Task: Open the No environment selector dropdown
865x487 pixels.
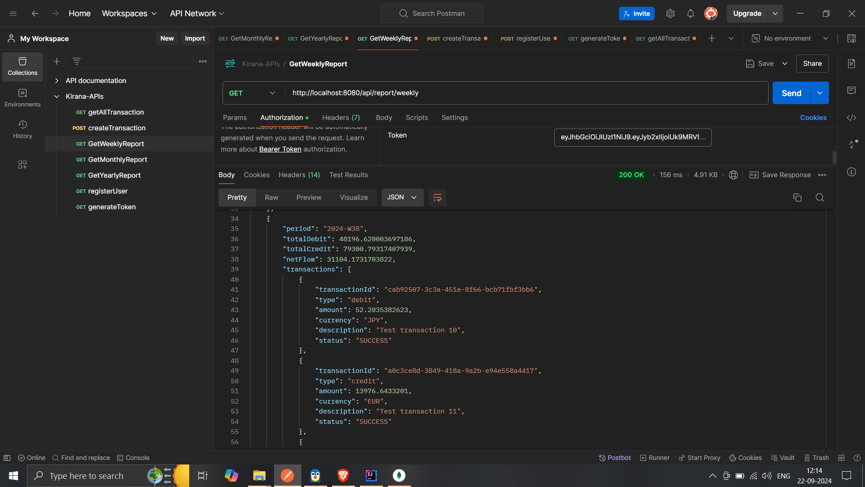Action: tap(790, 38)
